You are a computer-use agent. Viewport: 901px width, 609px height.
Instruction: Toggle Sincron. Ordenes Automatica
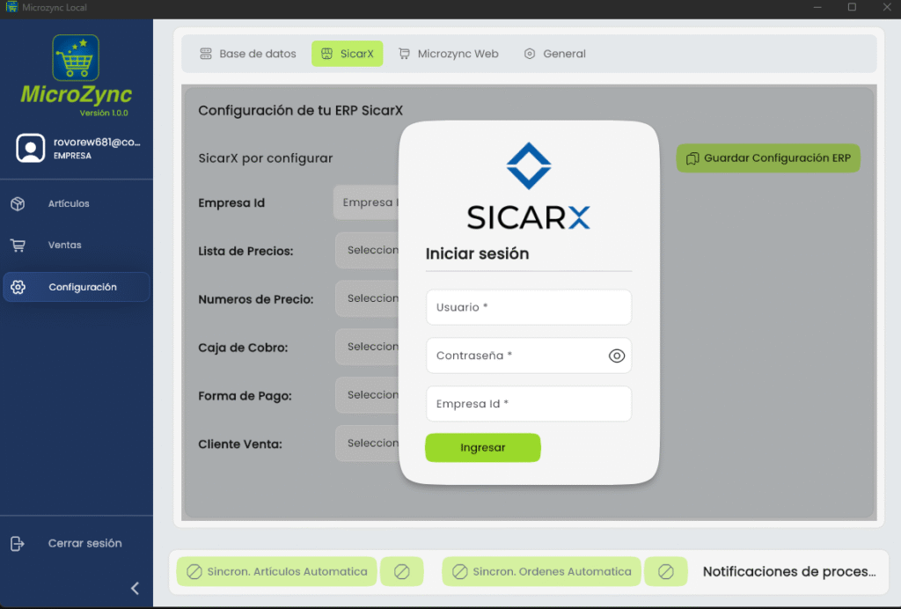542,571
